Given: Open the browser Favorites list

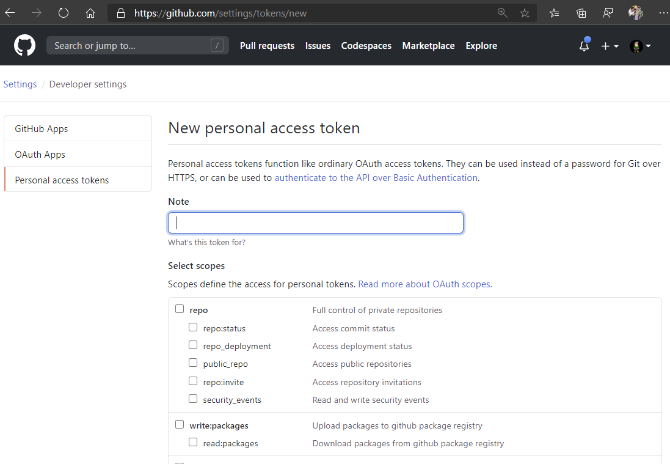Looking at the screenshot, I should 554,13.
